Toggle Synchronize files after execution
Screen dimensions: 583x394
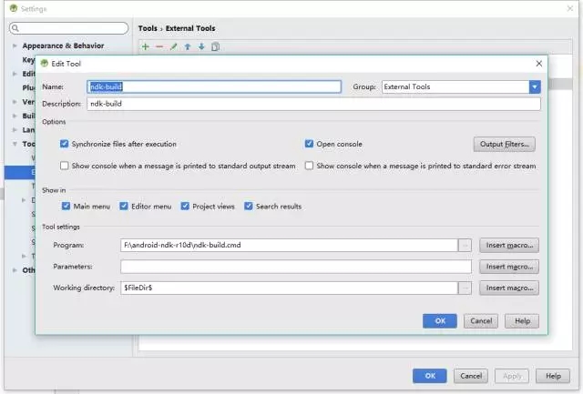(x=65, y=144)
